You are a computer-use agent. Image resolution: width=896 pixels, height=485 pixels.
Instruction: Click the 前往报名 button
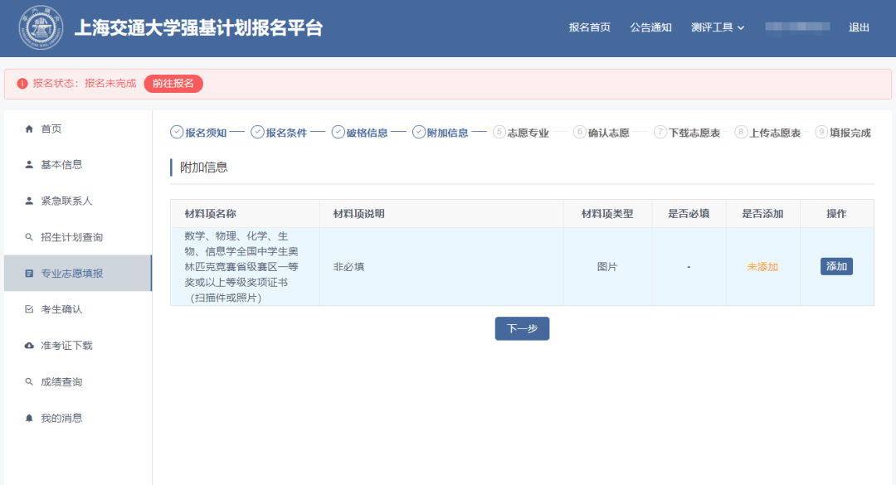[x=173, y=85]
